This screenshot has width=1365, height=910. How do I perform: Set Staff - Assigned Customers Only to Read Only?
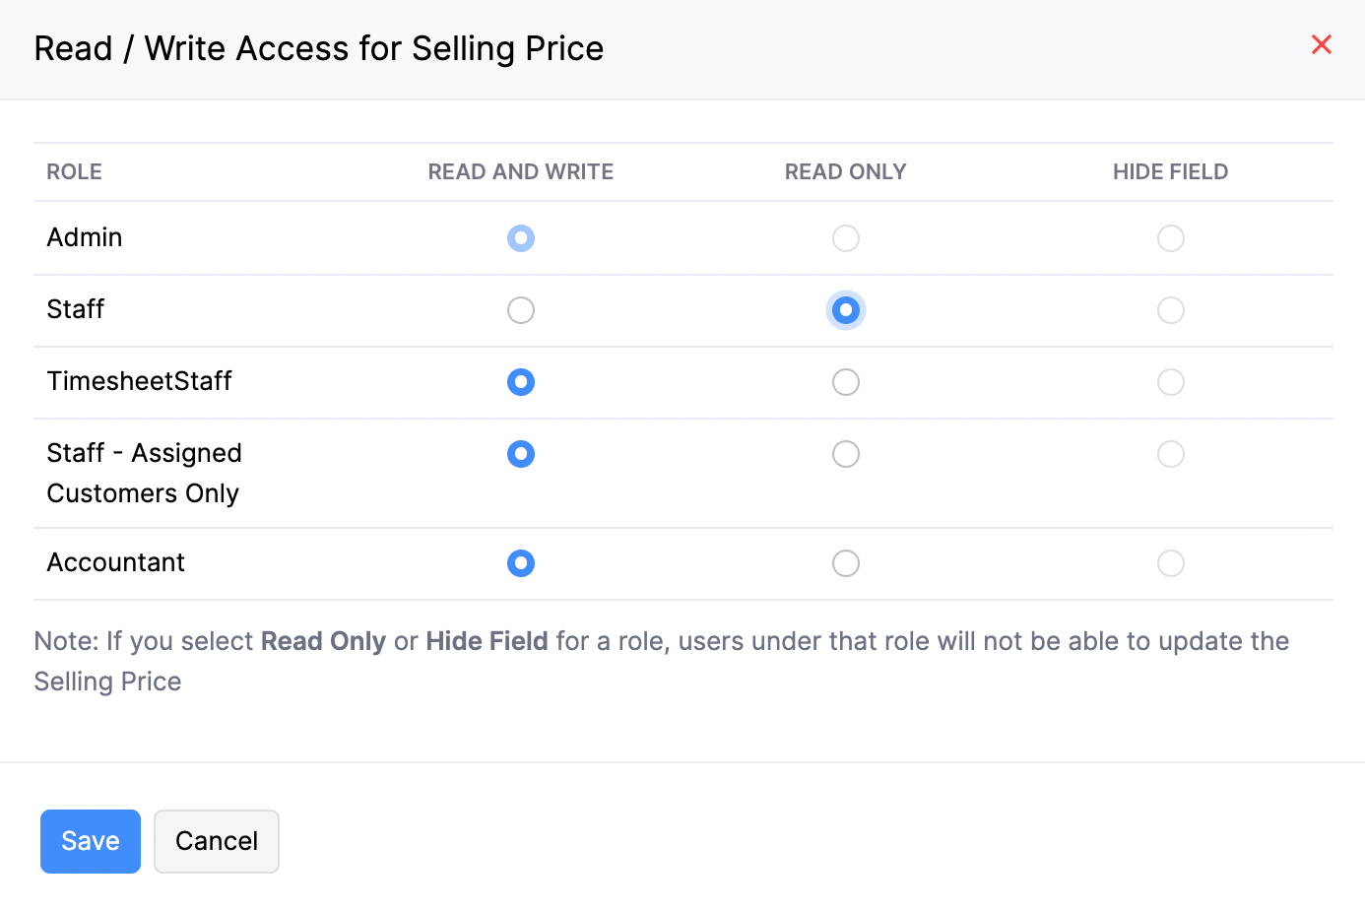(846, 454)
